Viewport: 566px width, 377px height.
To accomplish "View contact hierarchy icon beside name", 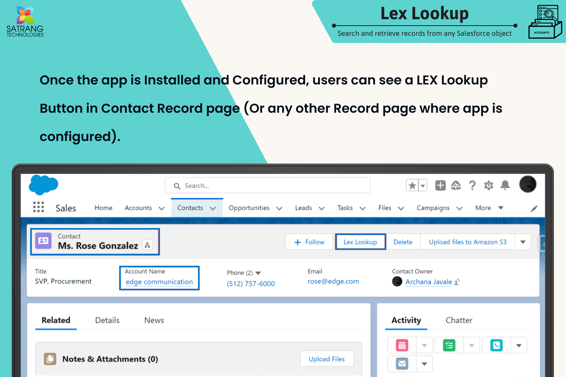I will pyautogui.click(x=148, y=245).
